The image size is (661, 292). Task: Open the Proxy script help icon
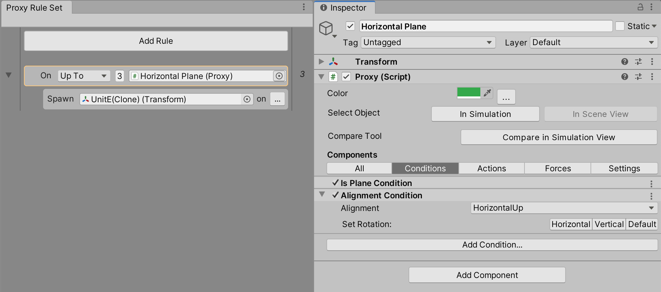tap(624, 77)
